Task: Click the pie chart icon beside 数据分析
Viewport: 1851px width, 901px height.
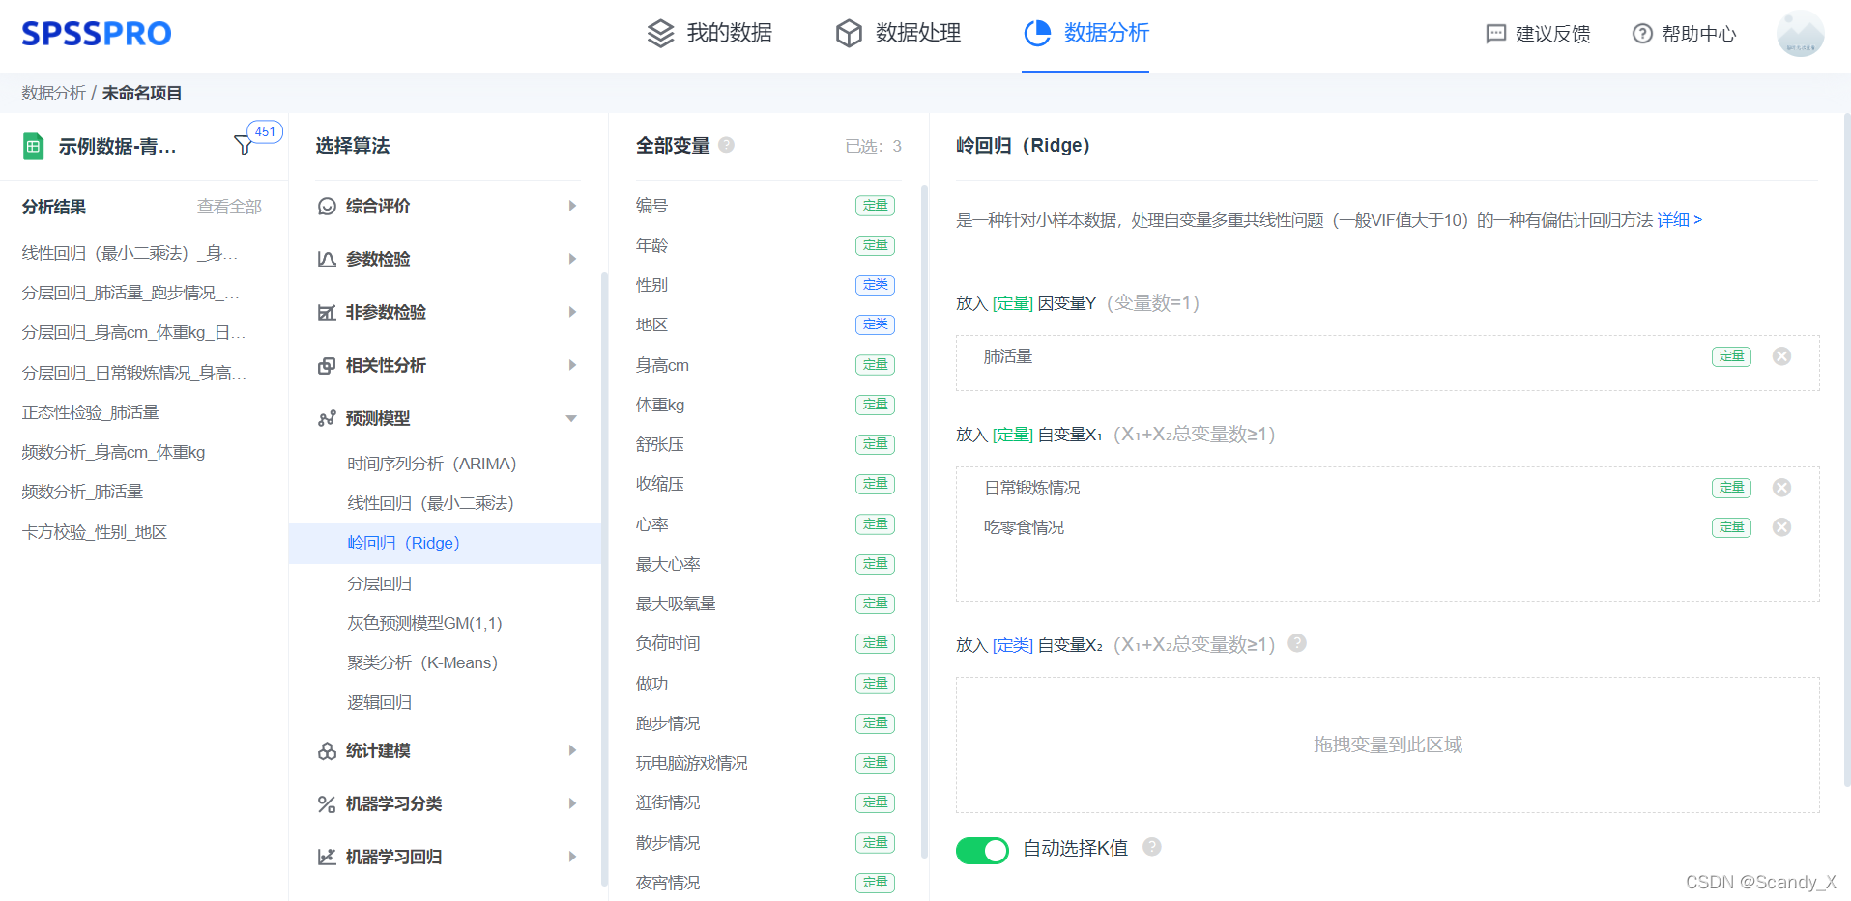Action: tap(1037, 33)
